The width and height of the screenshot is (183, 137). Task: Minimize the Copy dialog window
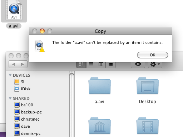click(x=42, y=31)
